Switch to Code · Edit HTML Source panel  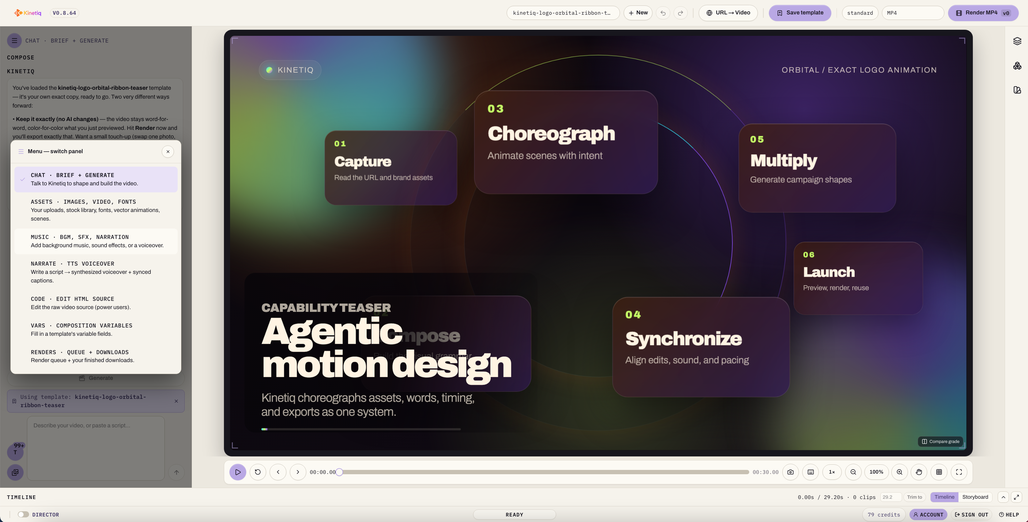[96, 303]
